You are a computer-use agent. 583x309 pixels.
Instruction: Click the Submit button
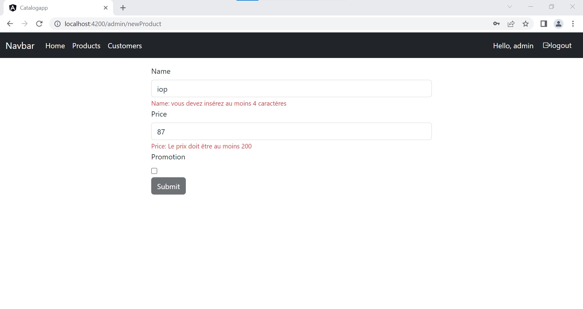(169, 186)
